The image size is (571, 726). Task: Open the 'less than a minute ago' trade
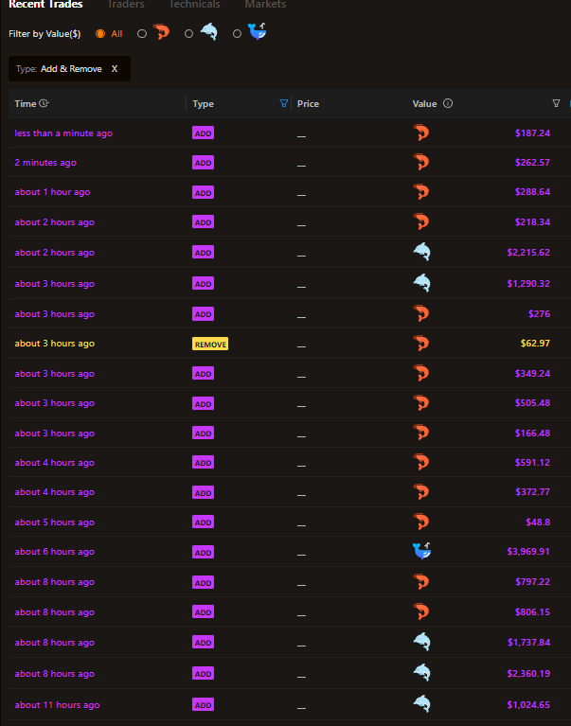click(x=63, y=133)
